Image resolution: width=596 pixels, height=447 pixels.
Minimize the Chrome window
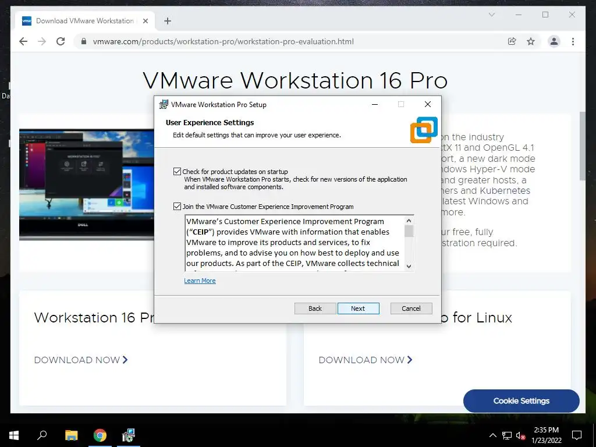click(x=519, y=15)
